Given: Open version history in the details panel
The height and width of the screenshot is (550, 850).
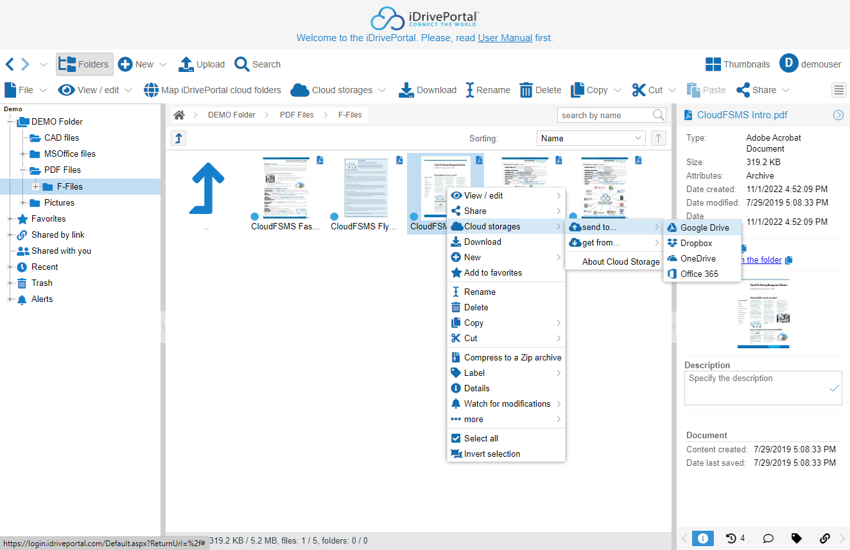Looking at the screenshot, I should [735, 538].
